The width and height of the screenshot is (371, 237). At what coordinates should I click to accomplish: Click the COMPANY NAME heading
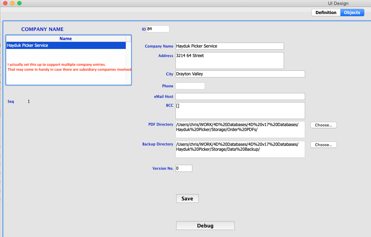click(x=42, y=29)
